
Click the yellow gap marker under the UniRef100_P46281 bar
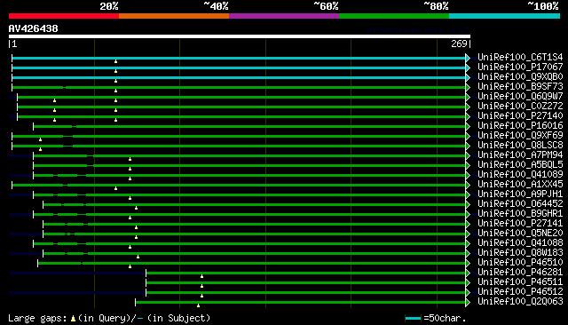201,276
